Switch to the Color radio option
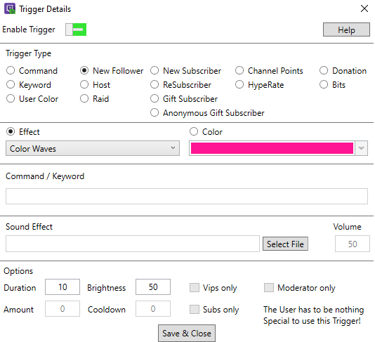This screenshot has width=375, height=342. coord(194,131)
